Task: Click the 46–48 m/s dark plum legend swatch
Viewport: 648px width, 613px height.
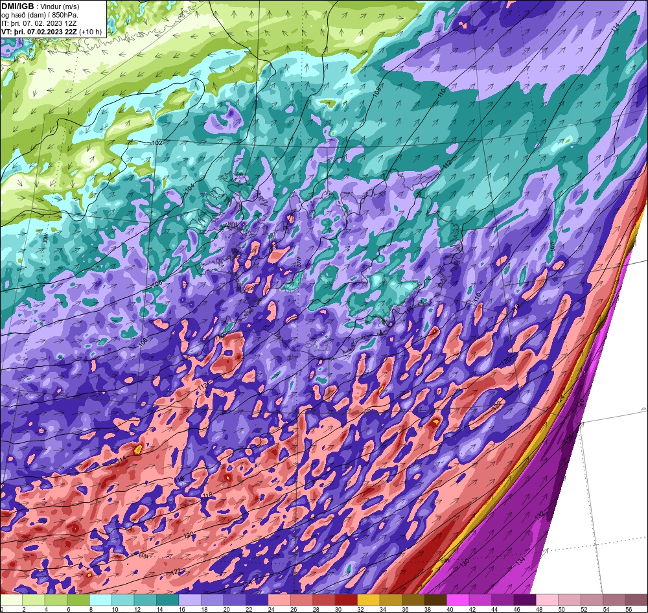Action: pyautogui.click(x=525, y=600)
